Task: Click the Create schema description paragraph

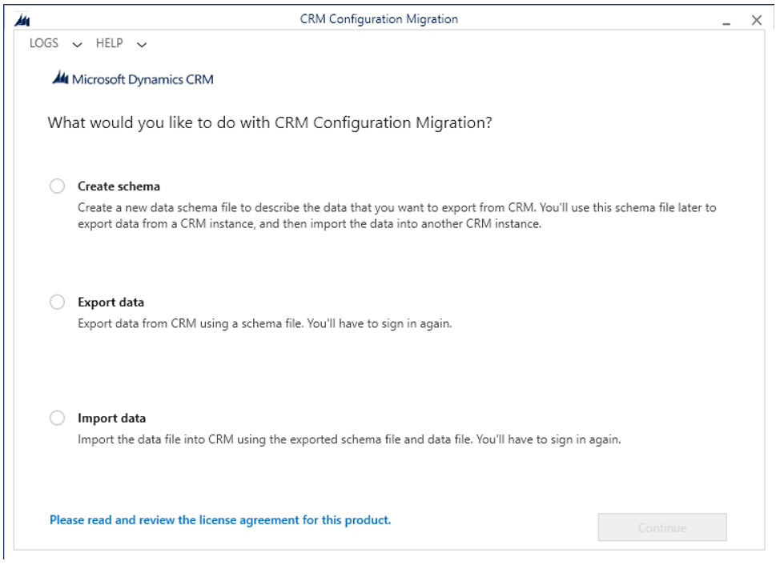Action: (x=396, y=216)
